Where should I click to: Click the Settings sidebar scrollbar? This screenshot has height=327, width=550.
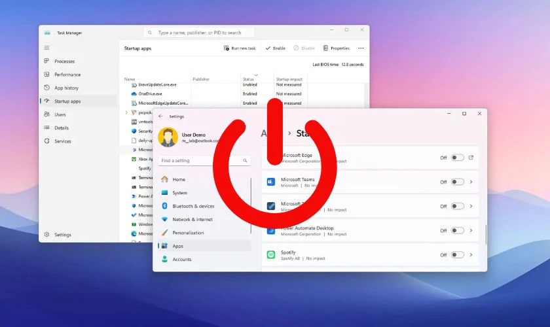[x=251, y=205]
